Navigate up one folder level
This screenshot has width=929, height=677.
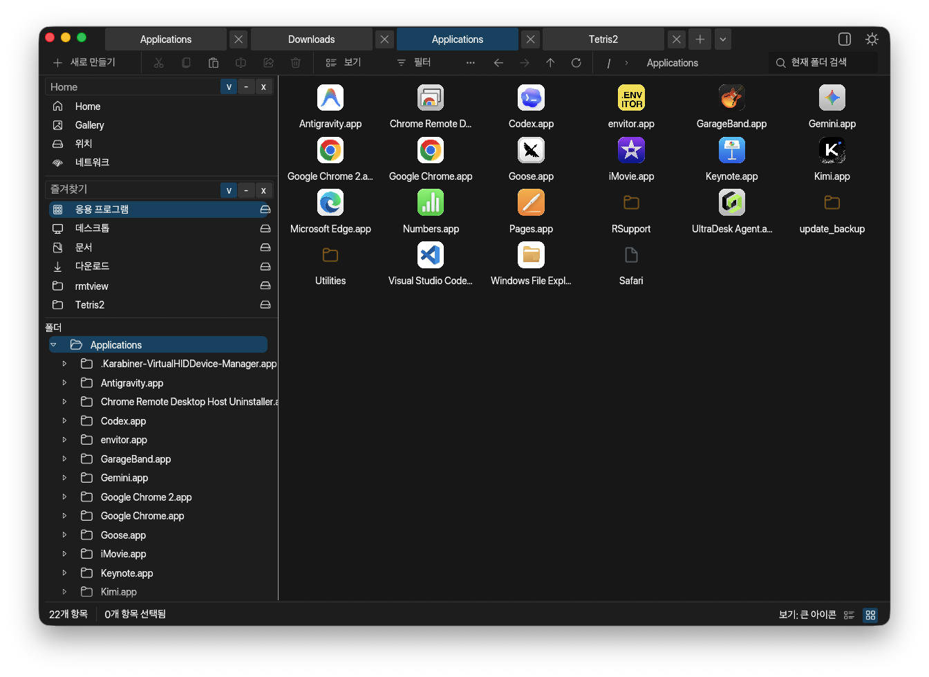coord(550,63)
